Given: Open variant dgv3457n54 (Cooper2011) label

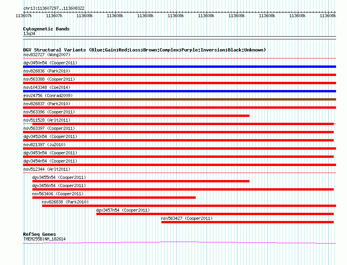Looking at the screenshot, I should point(123,210).
